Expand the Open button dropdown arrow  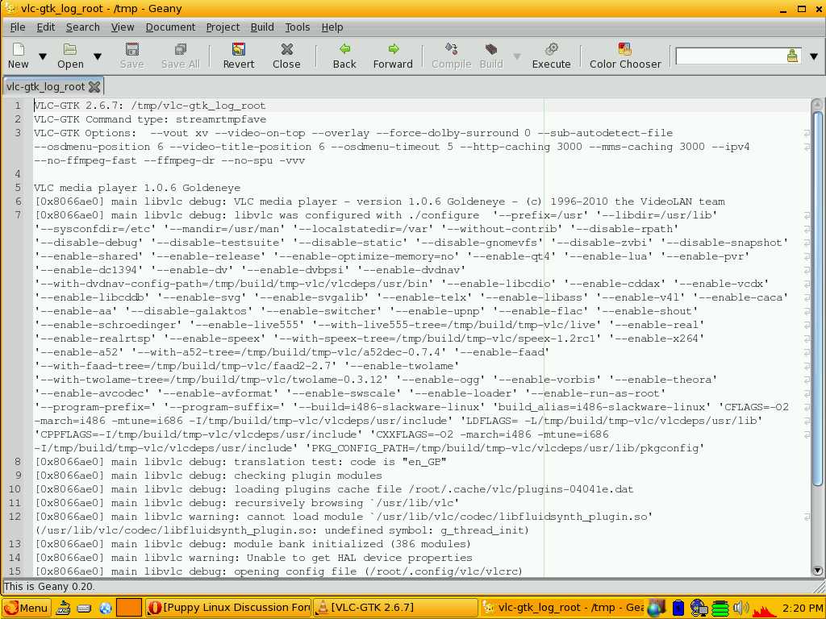click(x=98, y=56)
